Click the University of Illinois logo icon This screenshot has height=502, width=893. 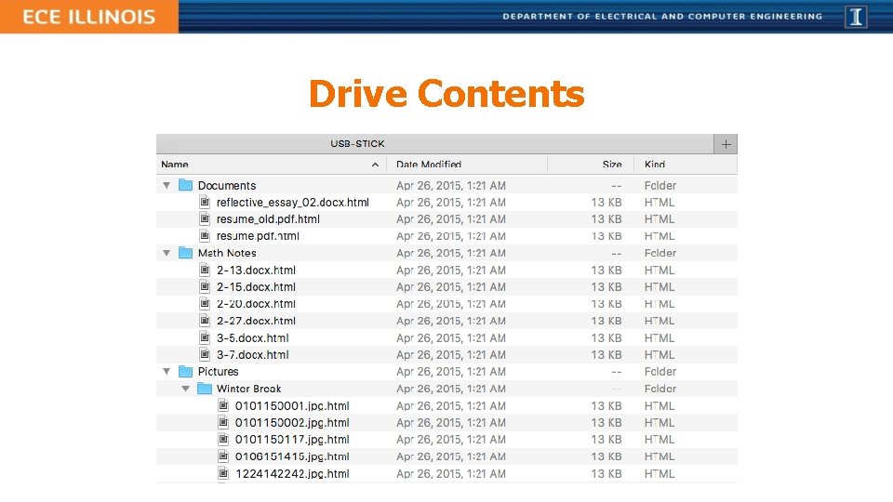[x=856, y=17]
